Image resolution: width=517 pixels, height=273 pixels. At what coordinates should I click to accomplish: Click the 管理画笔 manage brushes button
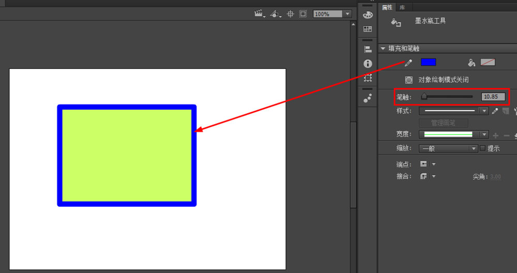coord(443,123)
